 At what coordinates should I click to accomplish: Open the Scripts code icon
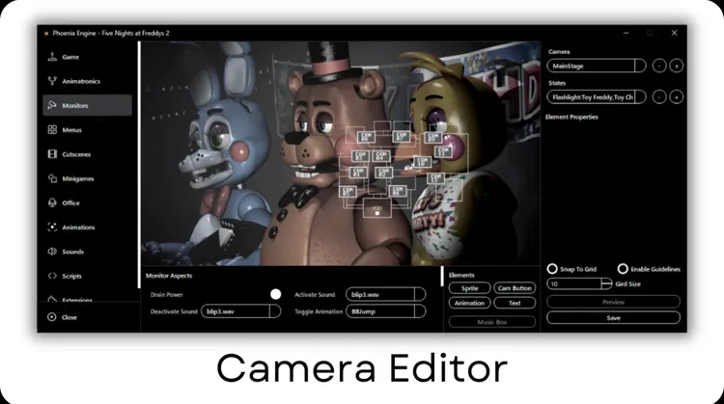(52, 276)
